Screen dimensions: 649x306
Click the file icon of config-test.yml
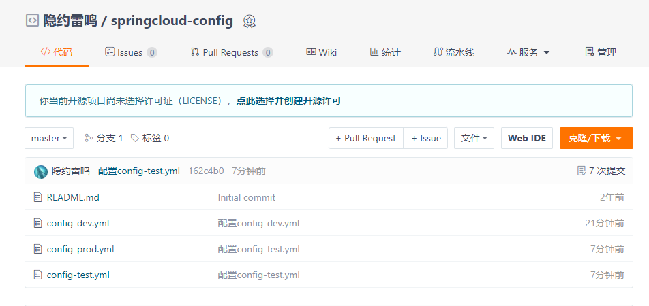[37, 275]
